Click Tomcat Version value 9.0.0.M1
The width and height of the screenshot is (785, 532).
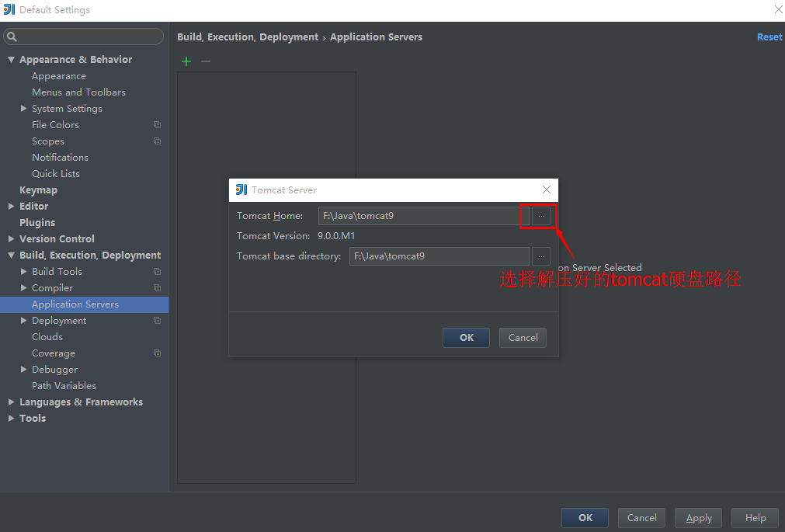pos(336,236)
